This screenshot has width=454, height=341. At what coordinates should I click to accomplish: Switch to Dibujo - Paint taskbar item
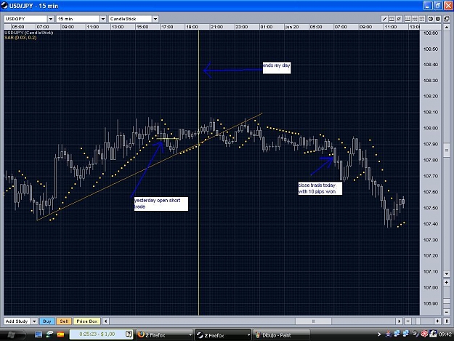click(281, 335)
